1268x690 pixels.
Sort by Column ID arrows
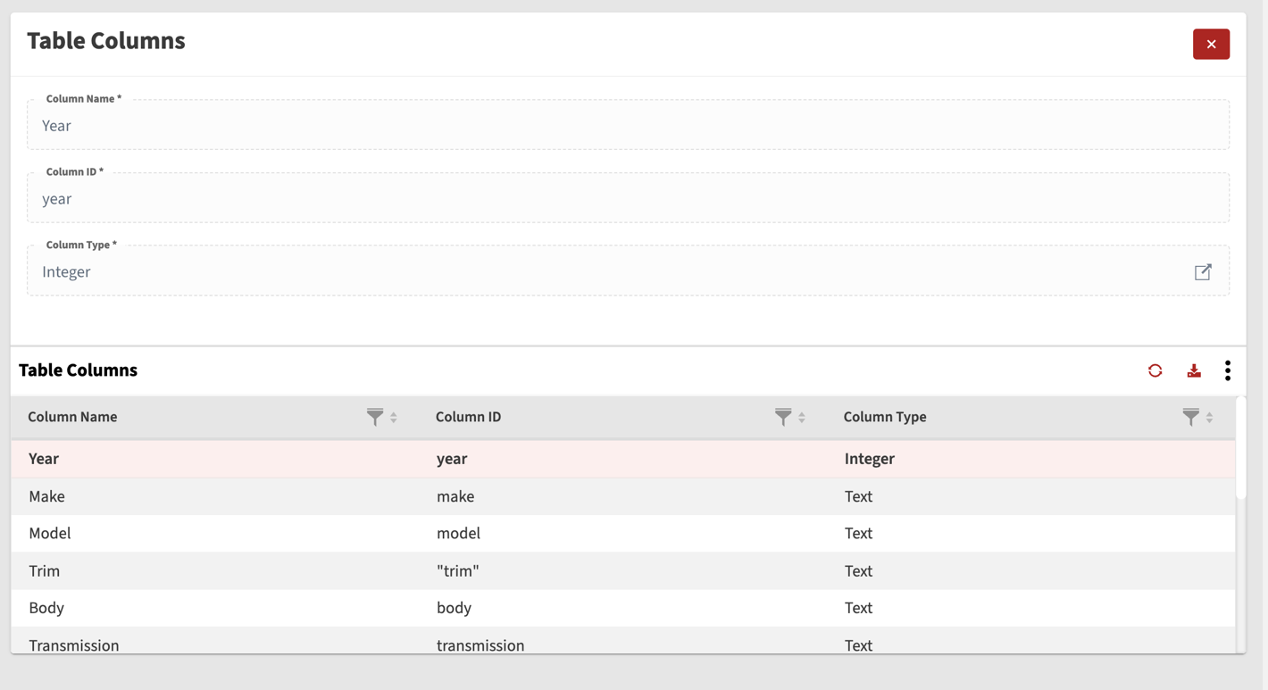tap(802, 418)
